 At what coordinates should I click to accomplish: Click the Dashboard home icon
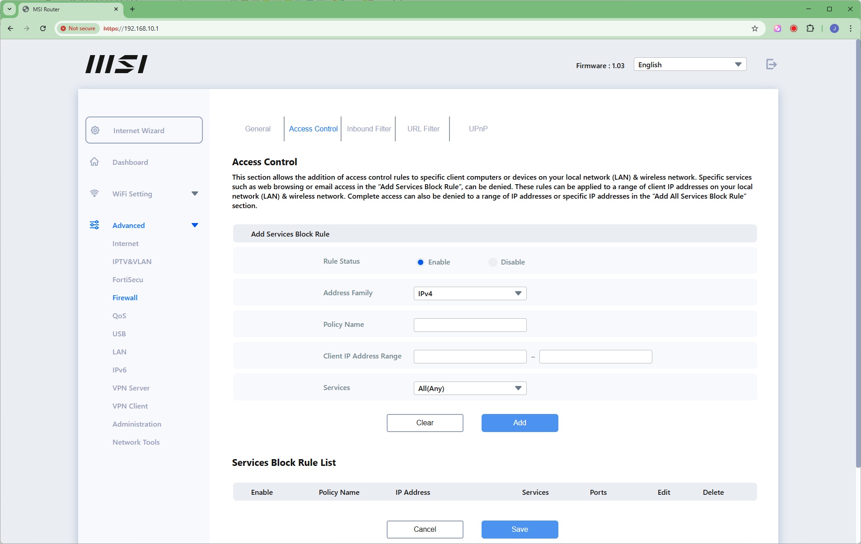click(x=94, y=162)
